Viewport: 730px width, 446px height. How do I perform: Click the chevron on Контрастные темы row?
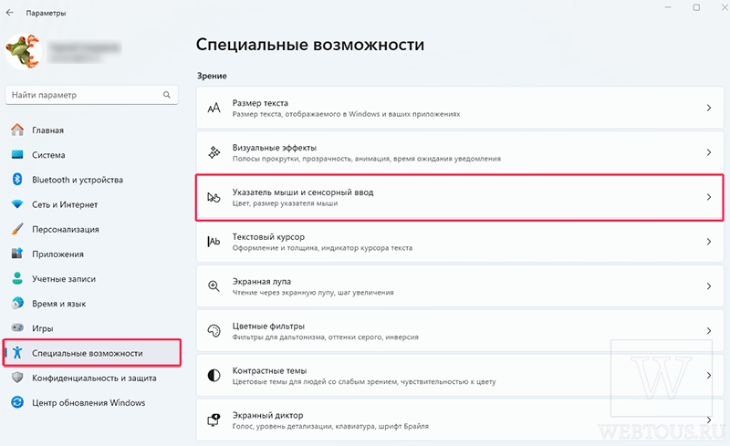click(x=709, y=375)
